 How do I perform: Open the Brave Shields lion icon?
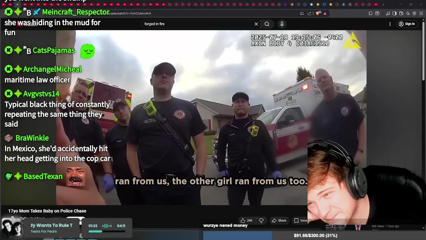[318, 13]
